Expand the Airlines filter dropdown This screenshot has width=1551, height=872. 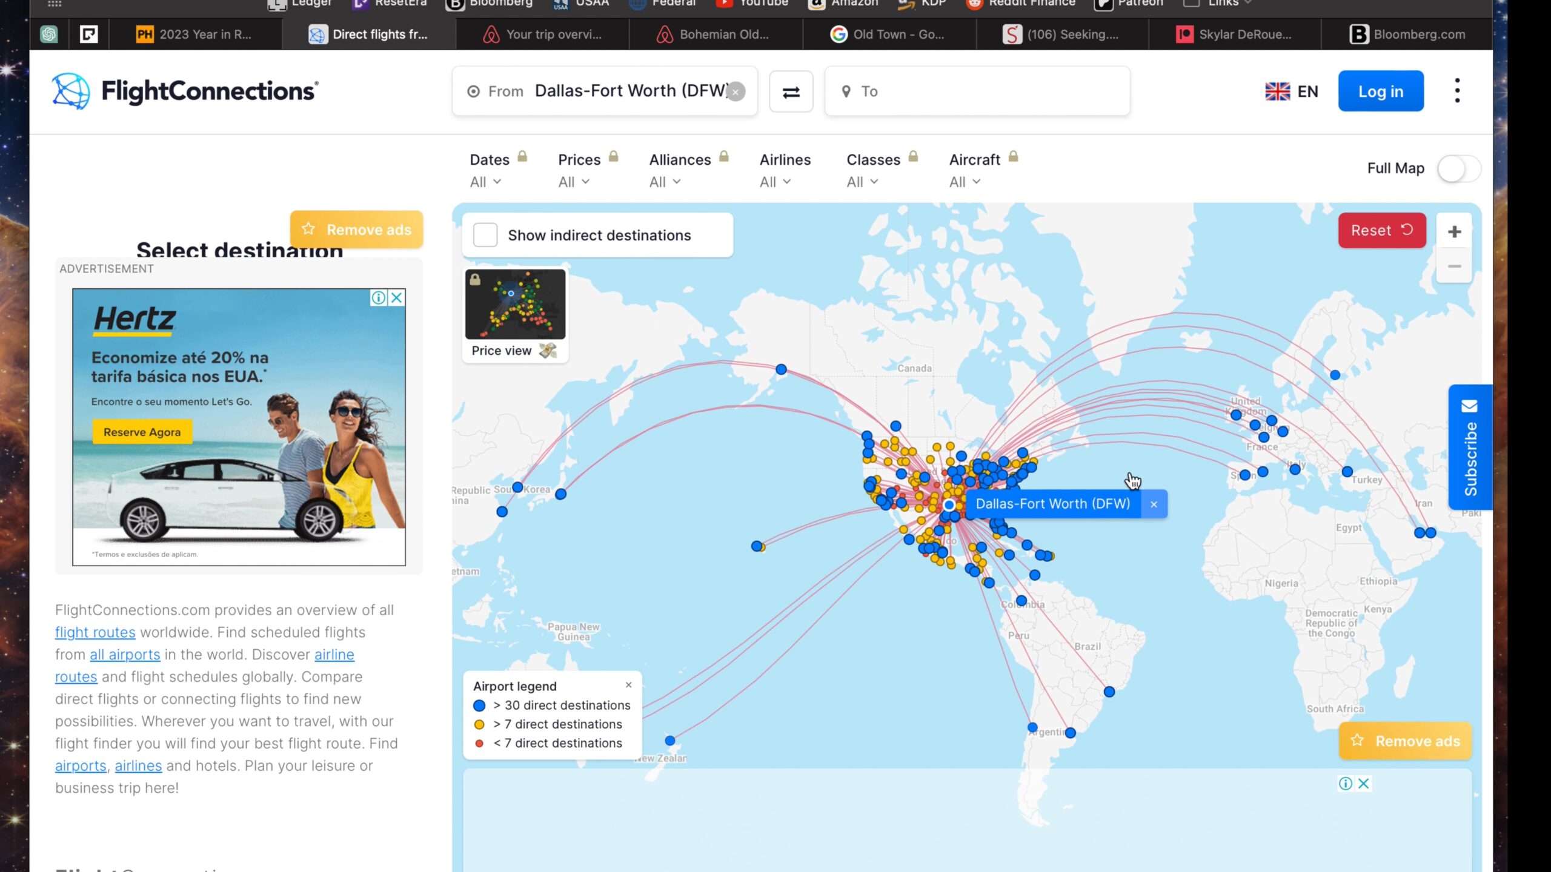click(x=775, y=182)
